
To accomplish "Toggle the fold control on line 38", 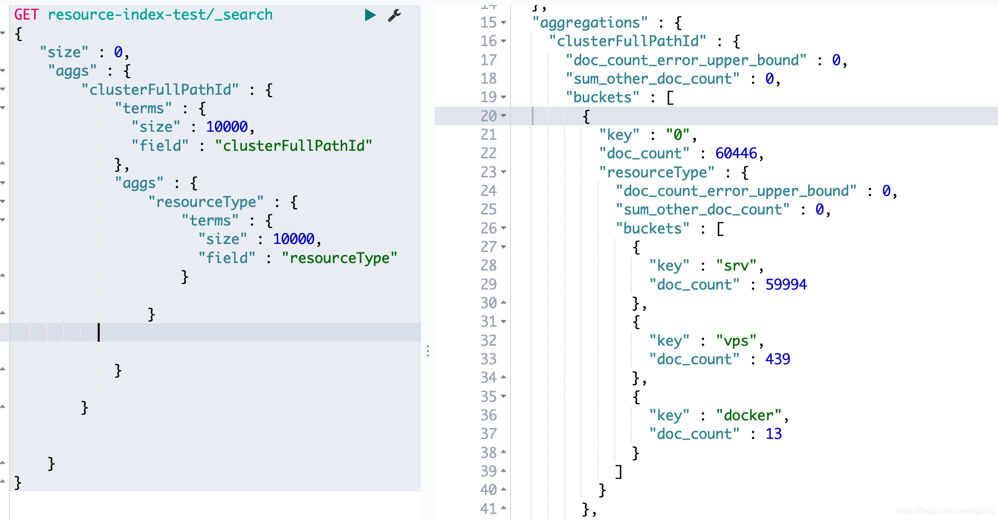I will point(504,452).
